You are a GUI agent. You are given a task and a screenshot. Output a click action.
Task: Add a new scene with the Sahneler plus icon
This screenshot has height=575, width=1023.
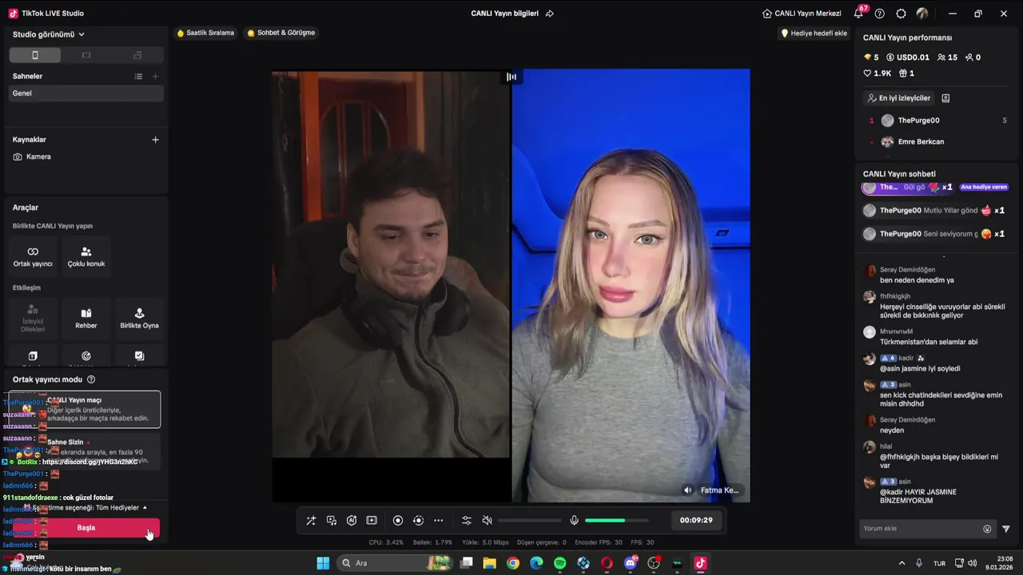tap(156, 77)
